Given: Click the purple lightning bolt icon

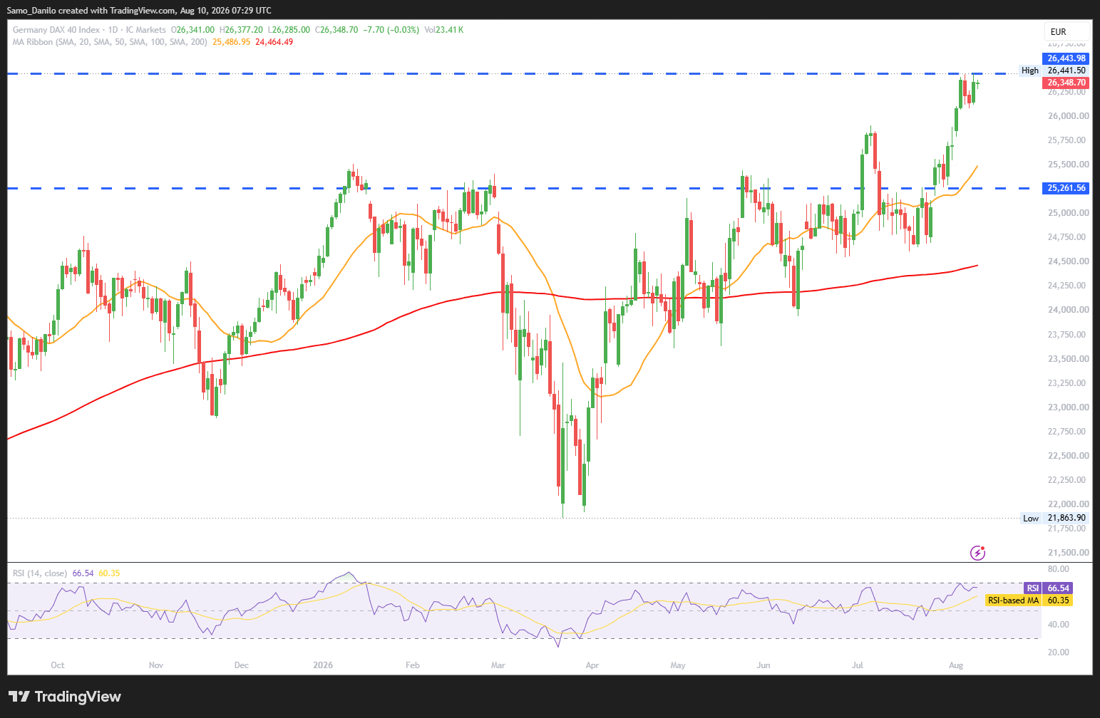Looking at the screenshot, I should [x=978, y=553].
